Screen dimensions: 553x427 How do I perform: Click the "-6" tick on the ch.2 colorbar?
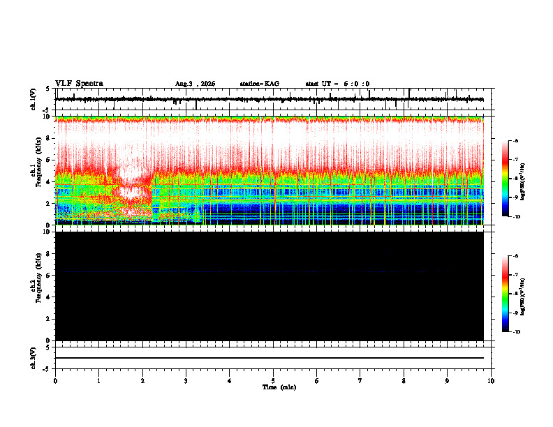click(x=515, y=256)
